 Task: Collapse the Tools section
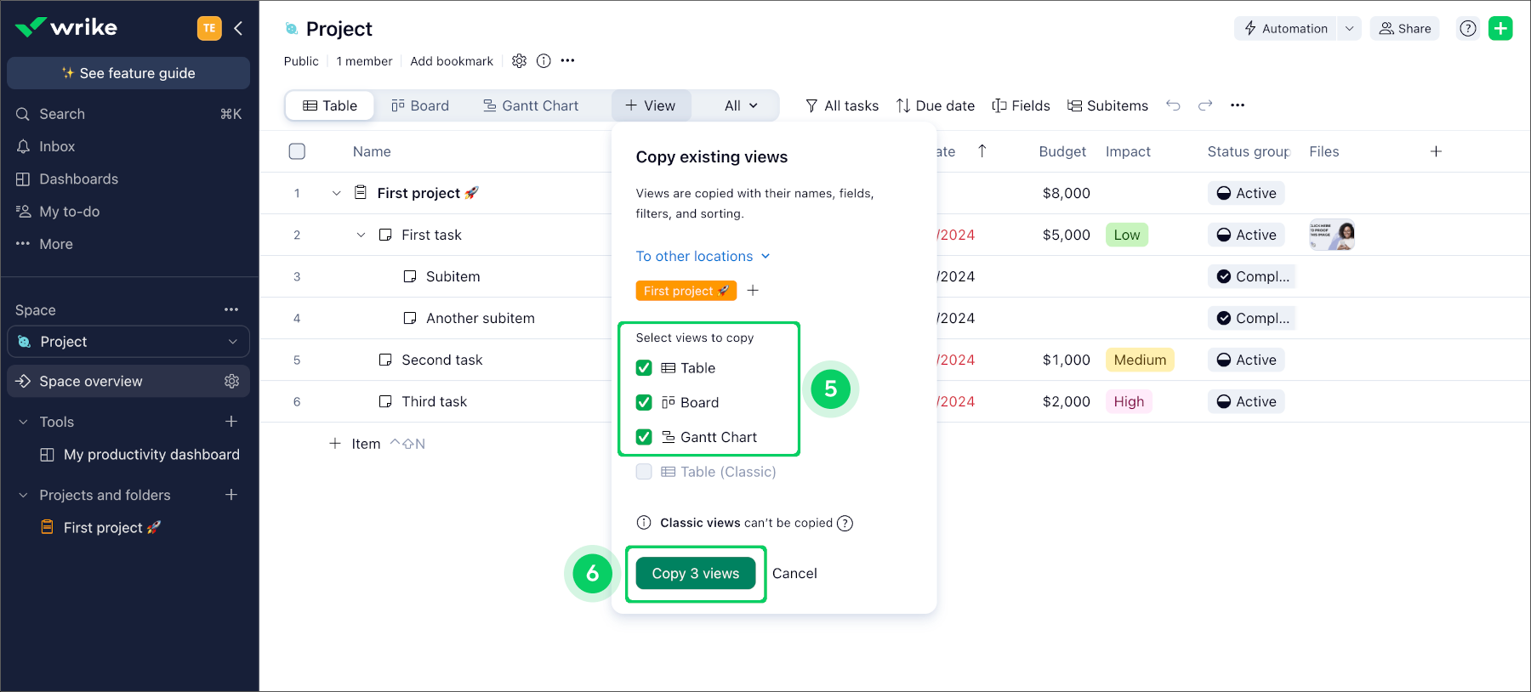tap(23, 422)
